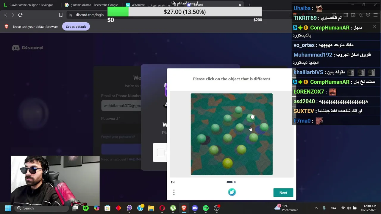Close the Discord browser tab
The image size is (381, 214).
240,5
